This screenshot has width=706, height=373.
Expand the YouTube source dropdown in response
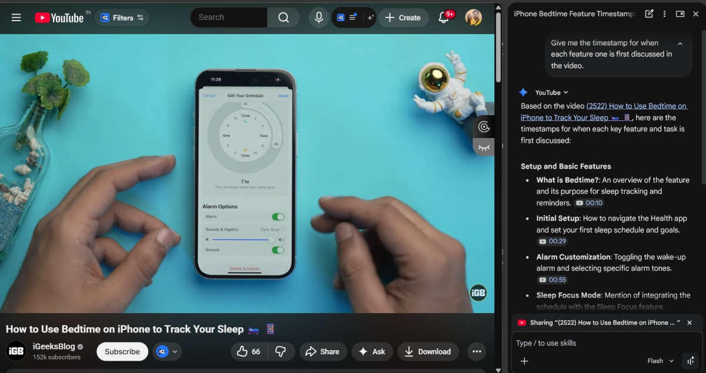point(552,92)
